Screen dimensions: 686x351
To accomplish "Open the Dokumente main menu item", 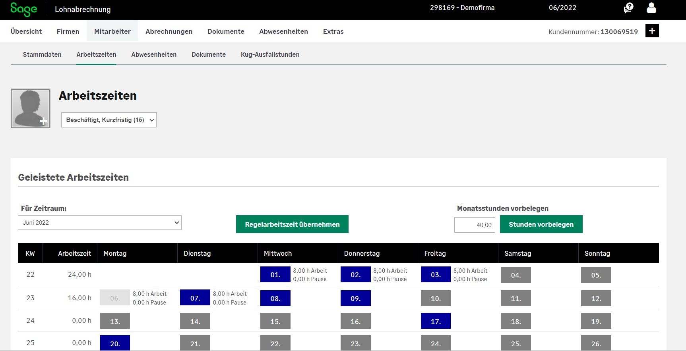I will (226, 31).
